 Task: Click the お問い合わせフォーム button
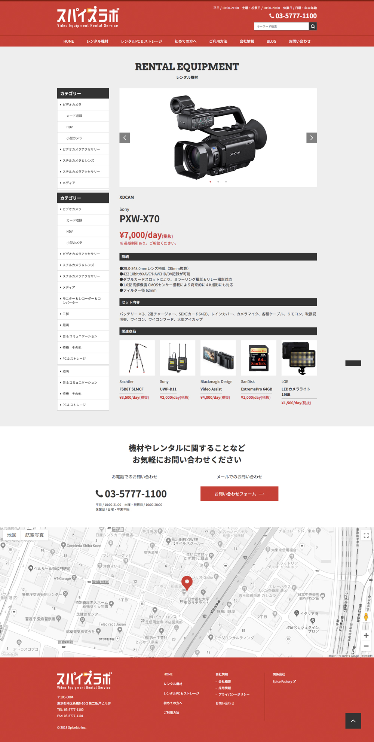click(239, 494)
